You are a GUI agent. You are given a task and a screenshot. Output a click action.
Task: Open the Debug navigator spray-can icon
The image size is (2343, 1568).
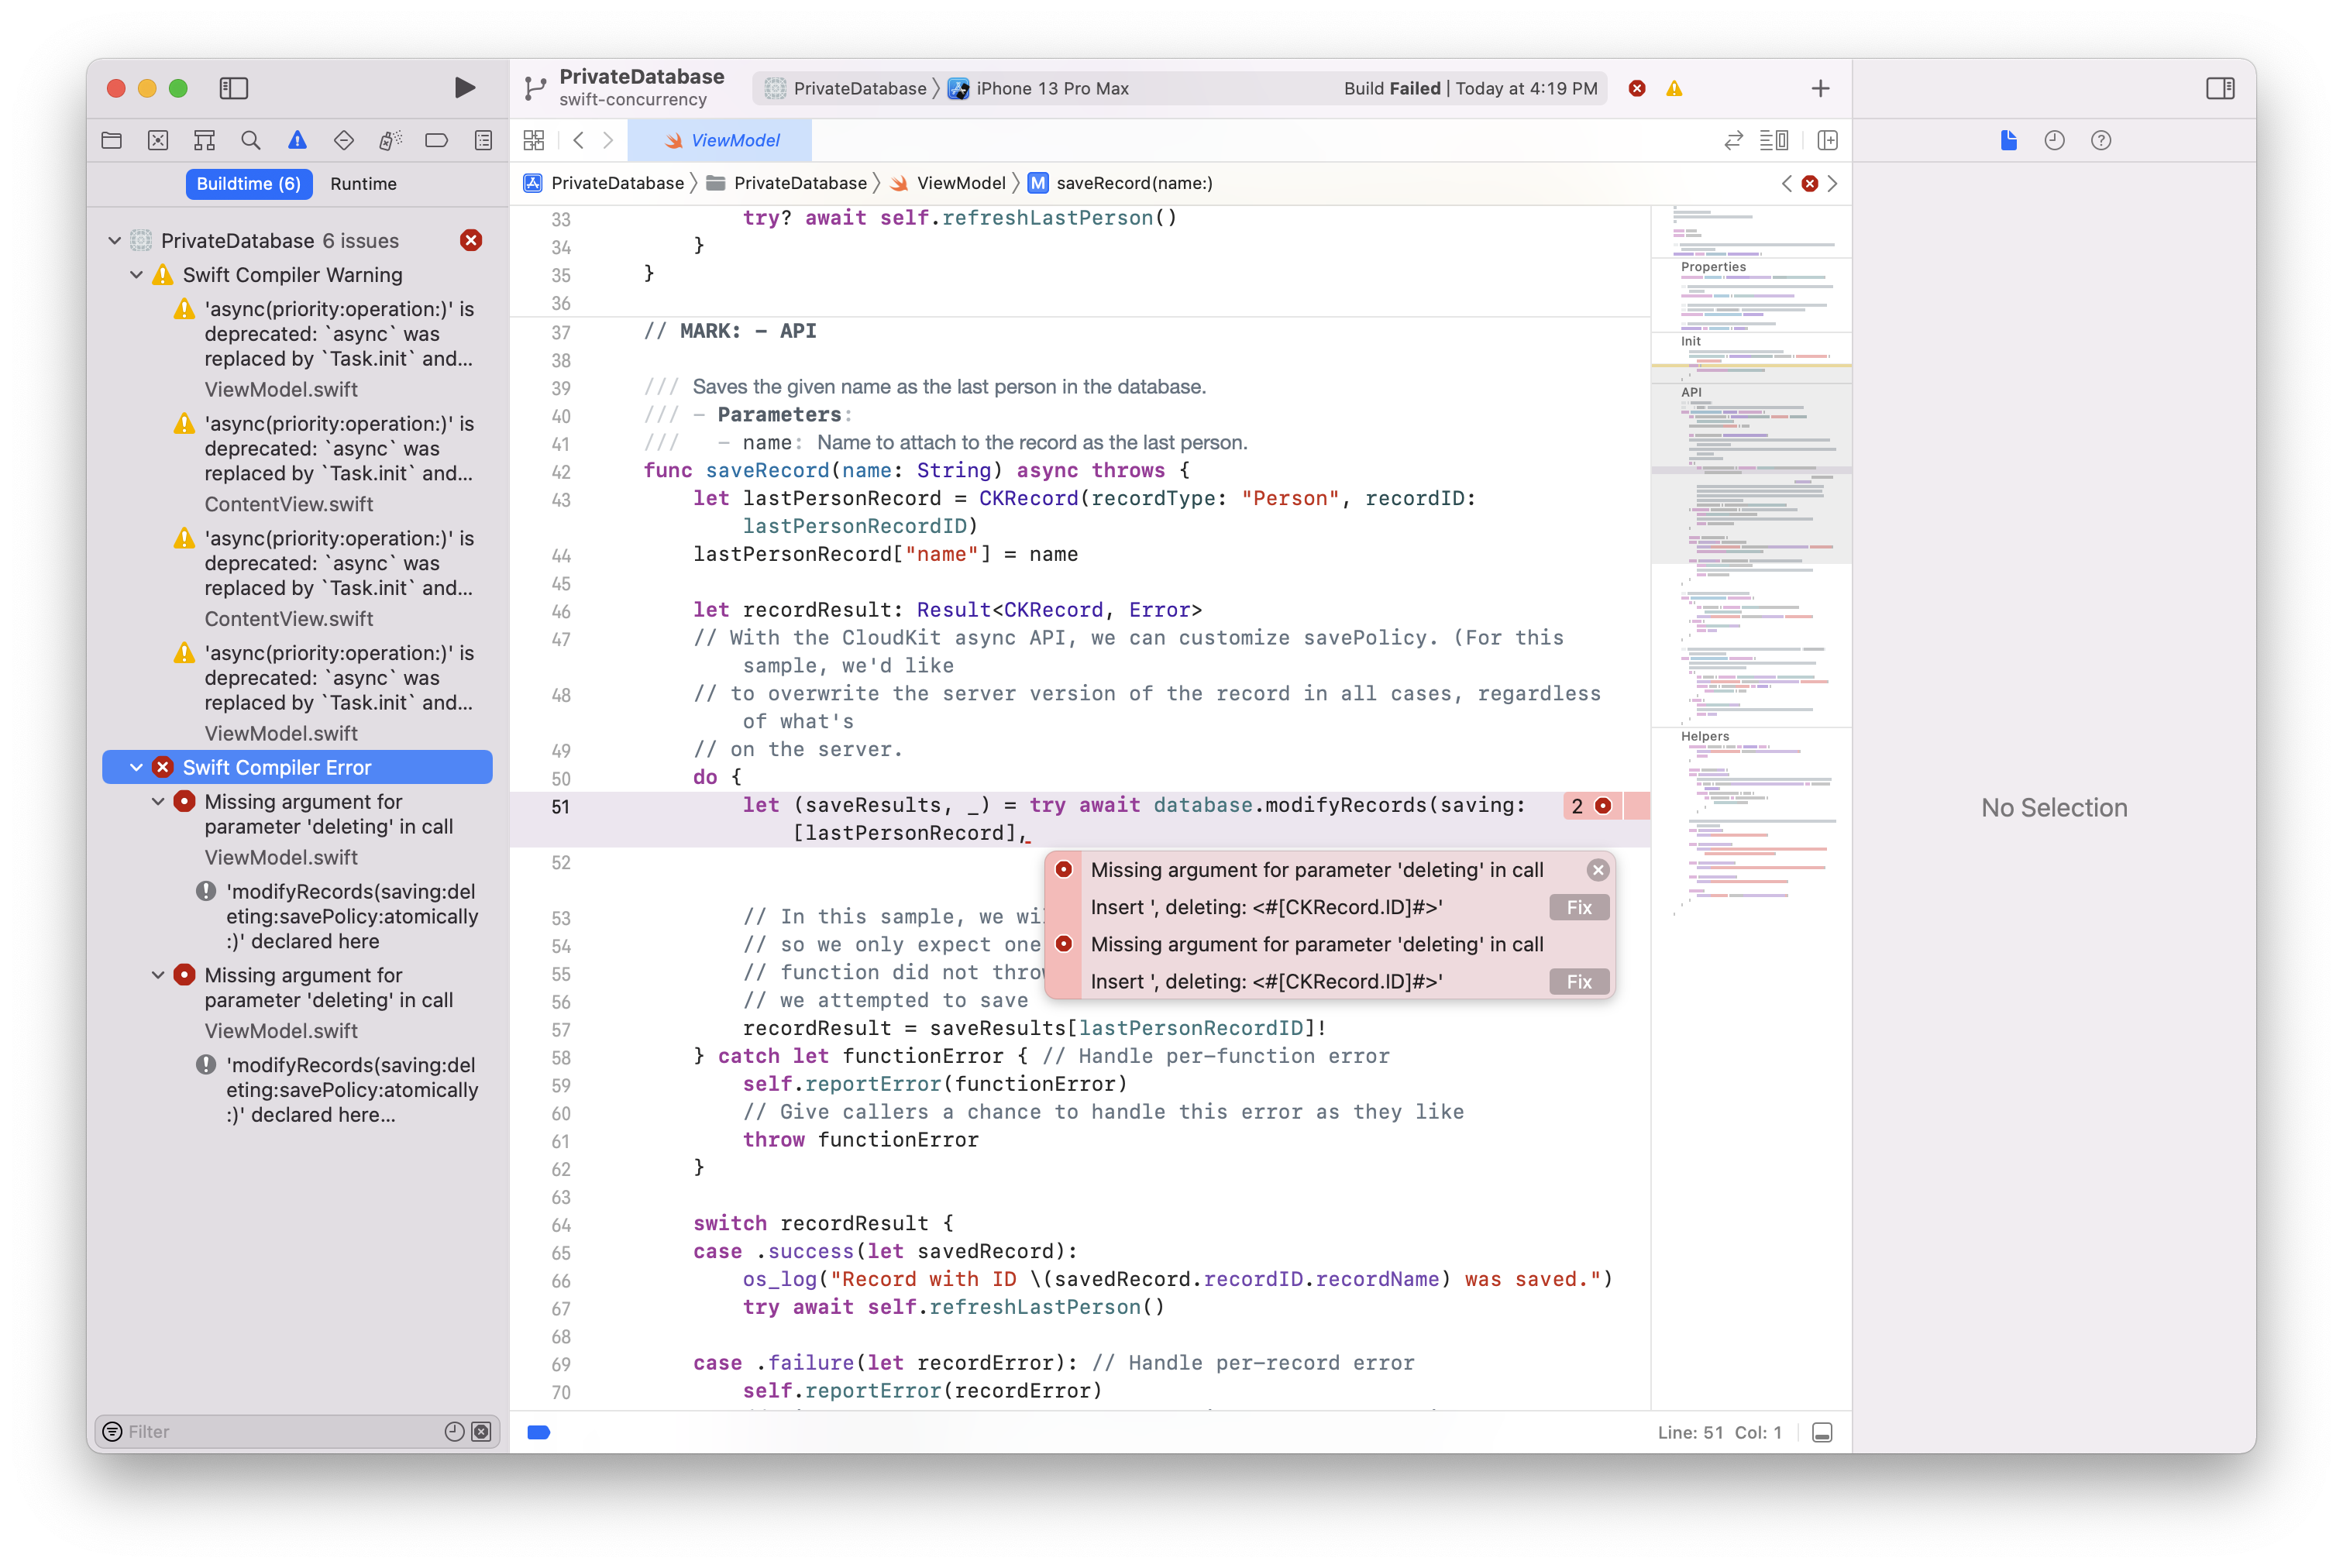pyautogui.click(x=390, y=140)
